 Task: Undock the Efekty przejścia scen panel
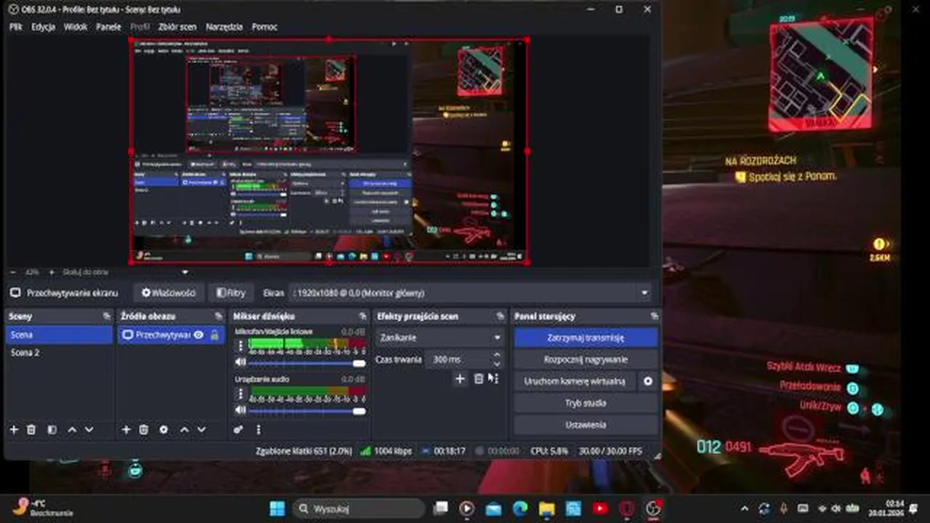pyautogui.click(x=500, y=316)
